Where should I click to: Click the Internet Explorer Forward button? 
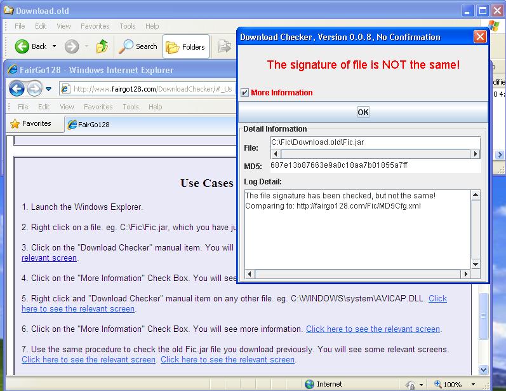(x=34, y=88)
